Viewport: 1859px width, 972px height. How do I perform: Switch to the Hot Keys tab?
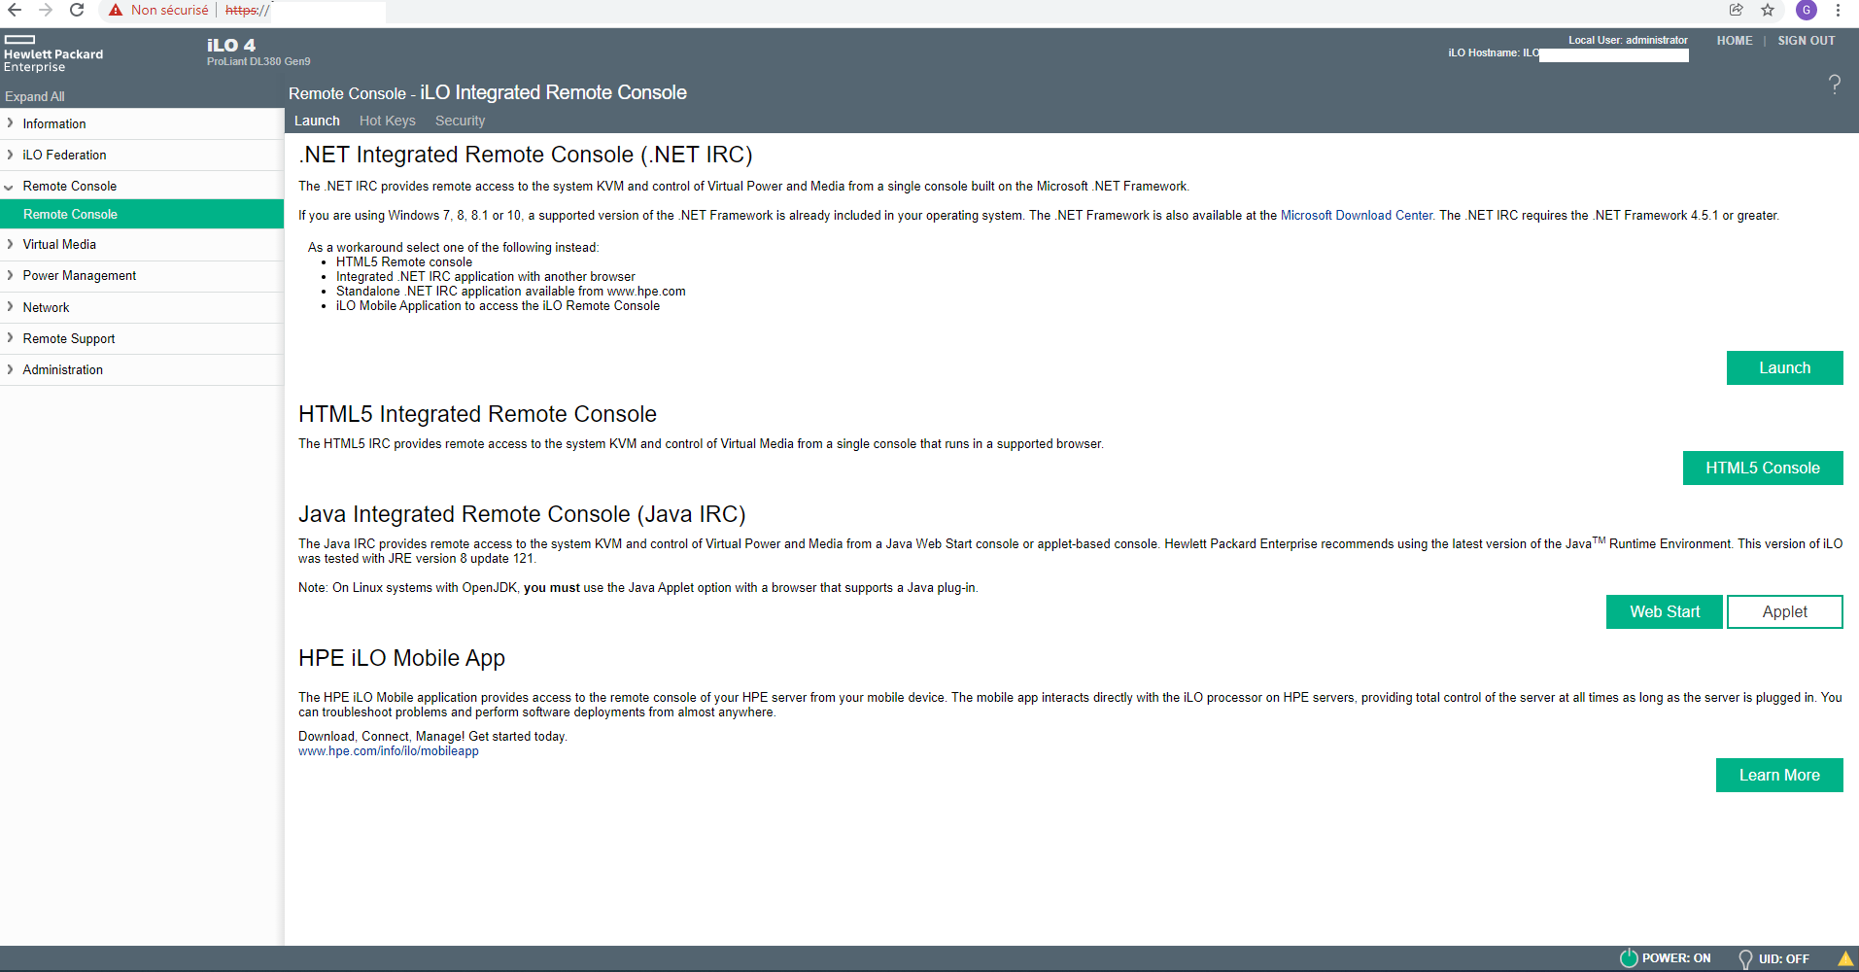click(387, 121)
